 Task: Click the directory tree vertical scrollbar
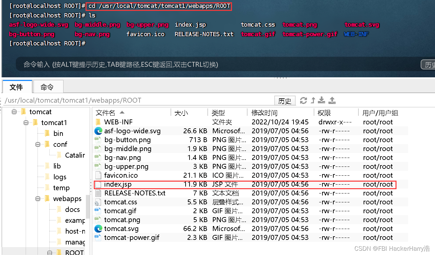click(x=88, y=207)
